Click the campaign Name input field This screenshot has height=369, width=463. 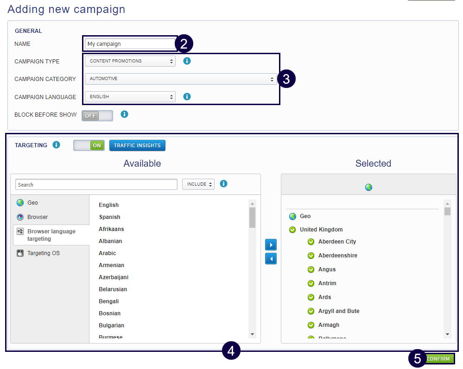pos(129,44)
